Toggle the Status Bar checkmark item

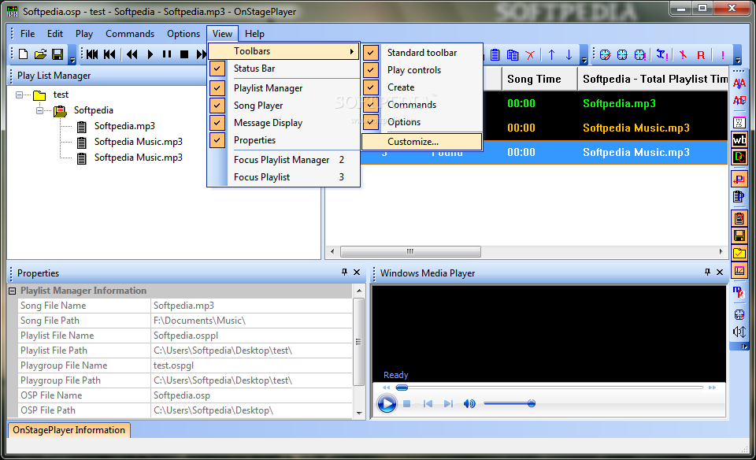coord(284,69)
